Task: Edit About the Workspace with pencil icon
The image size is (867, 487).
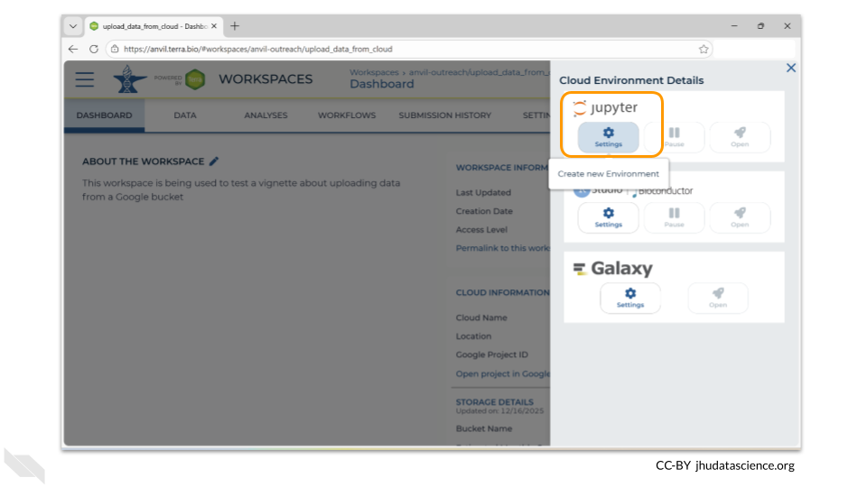Action: point(214,161)
